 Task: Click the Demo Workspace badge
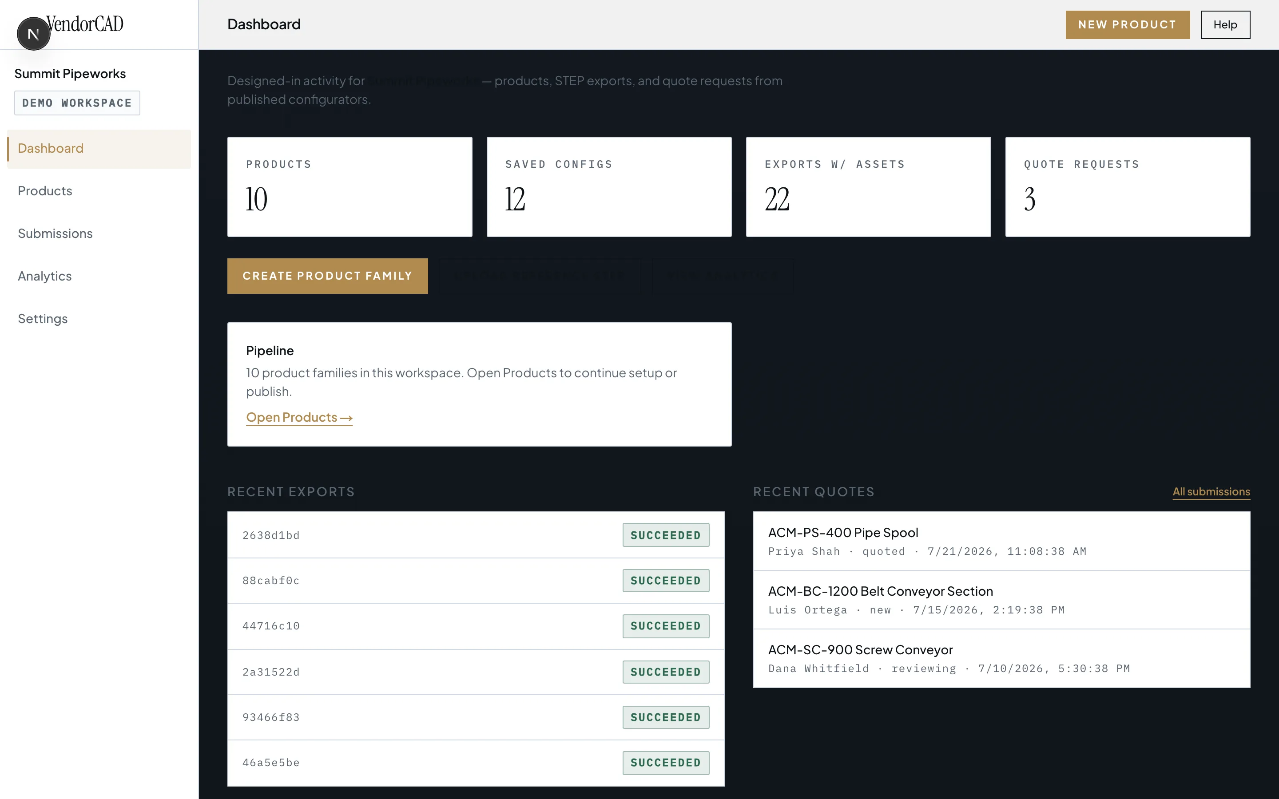click(77, 103)
